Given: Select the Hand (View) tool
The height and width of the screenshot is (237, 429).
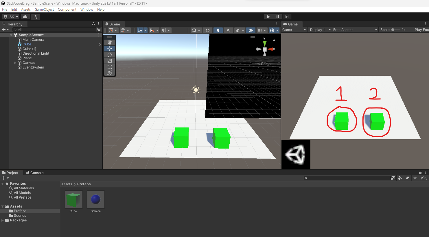Looking at the screenshot, I should point(110,42).
